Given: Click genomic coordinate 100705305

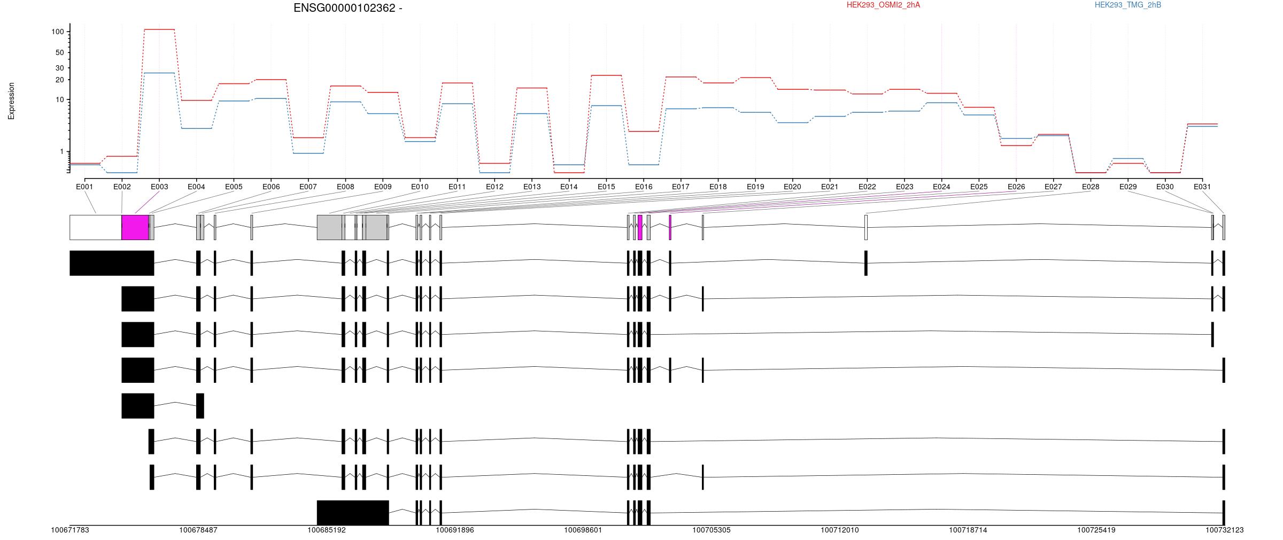Looking at the screenshot, I should [x=712, y=530].
